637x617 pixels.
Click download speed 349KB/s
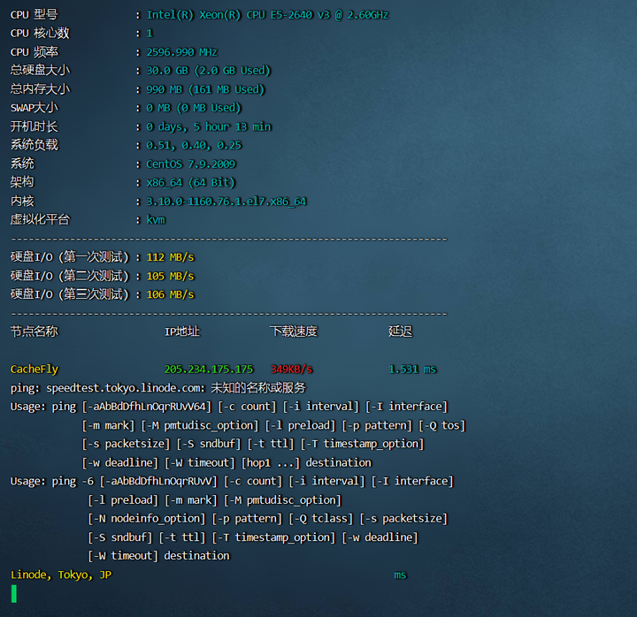(x=291, y=369)
